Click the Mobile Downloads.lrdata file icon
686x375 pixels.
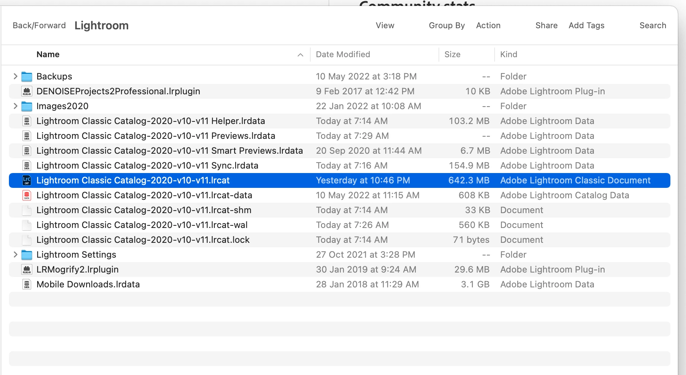[27, 284]
